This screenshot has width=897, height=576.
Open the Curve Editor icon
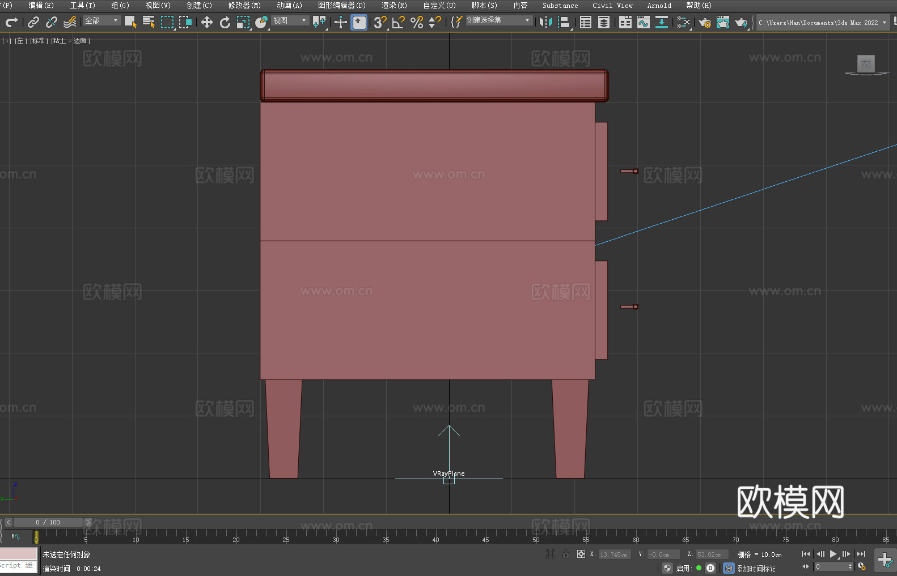pyautogui.click(x=644, y=22)
